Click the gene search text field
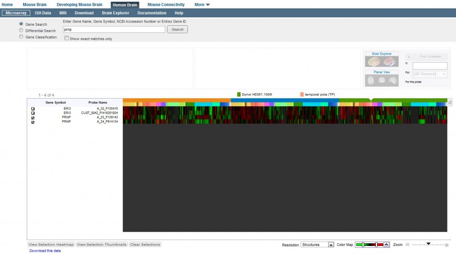 tap(114, 29)
